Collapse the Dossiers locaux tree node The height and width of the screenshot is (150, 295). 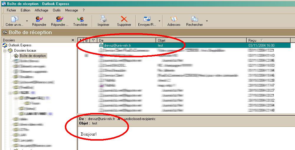click(x=5, y=51)
